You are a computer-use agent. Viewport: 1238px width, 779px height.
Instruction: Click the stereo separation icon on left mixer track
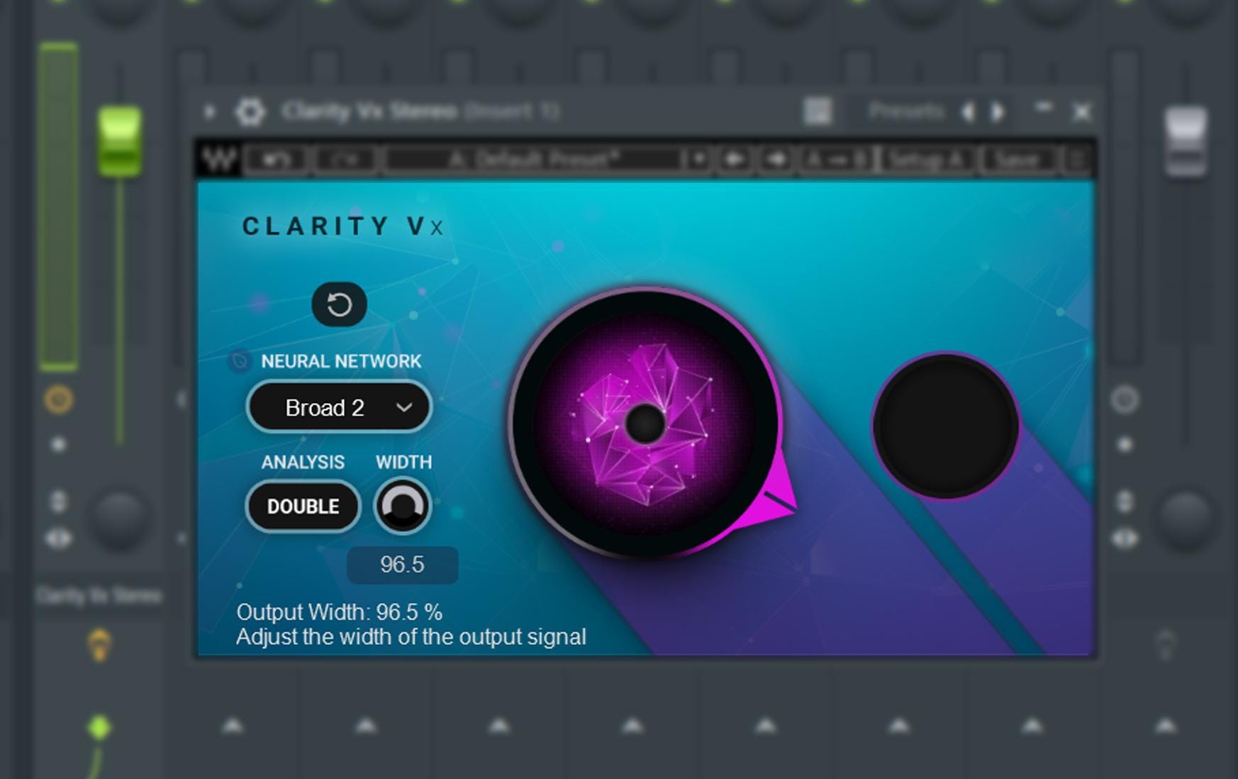click(x=59, y=539)
